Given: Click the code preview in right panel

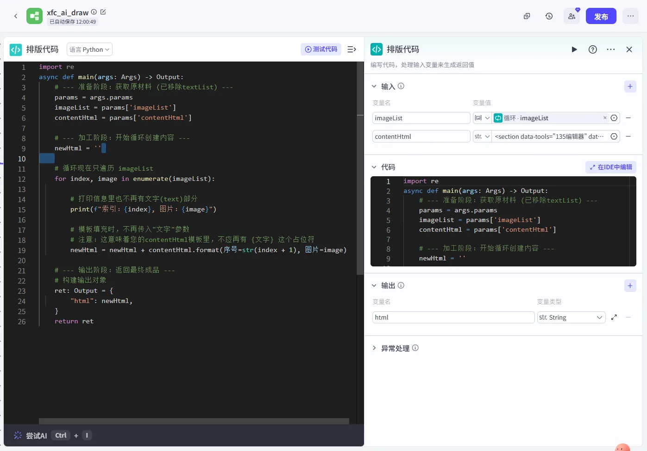Looking at the screenshot, I should coord(503,221).
